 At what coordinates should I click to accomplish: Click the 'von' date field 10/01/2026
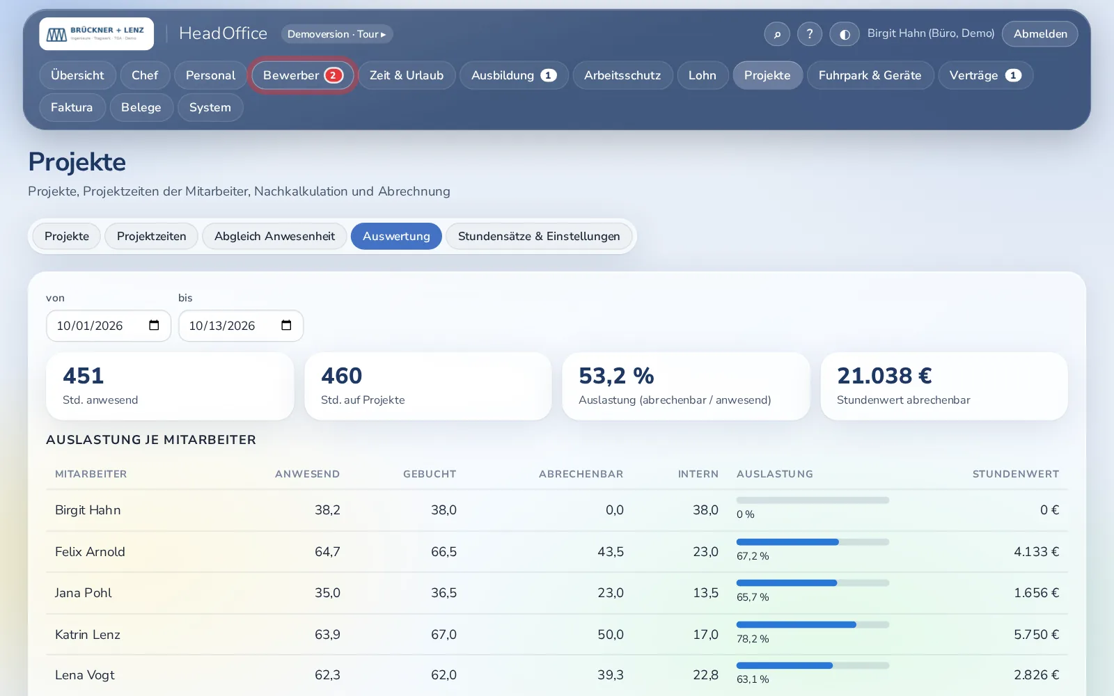(109, 326)
